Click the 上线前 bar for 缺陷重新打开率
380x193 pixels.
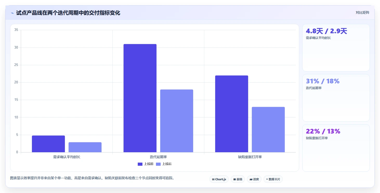pos(232,114)
